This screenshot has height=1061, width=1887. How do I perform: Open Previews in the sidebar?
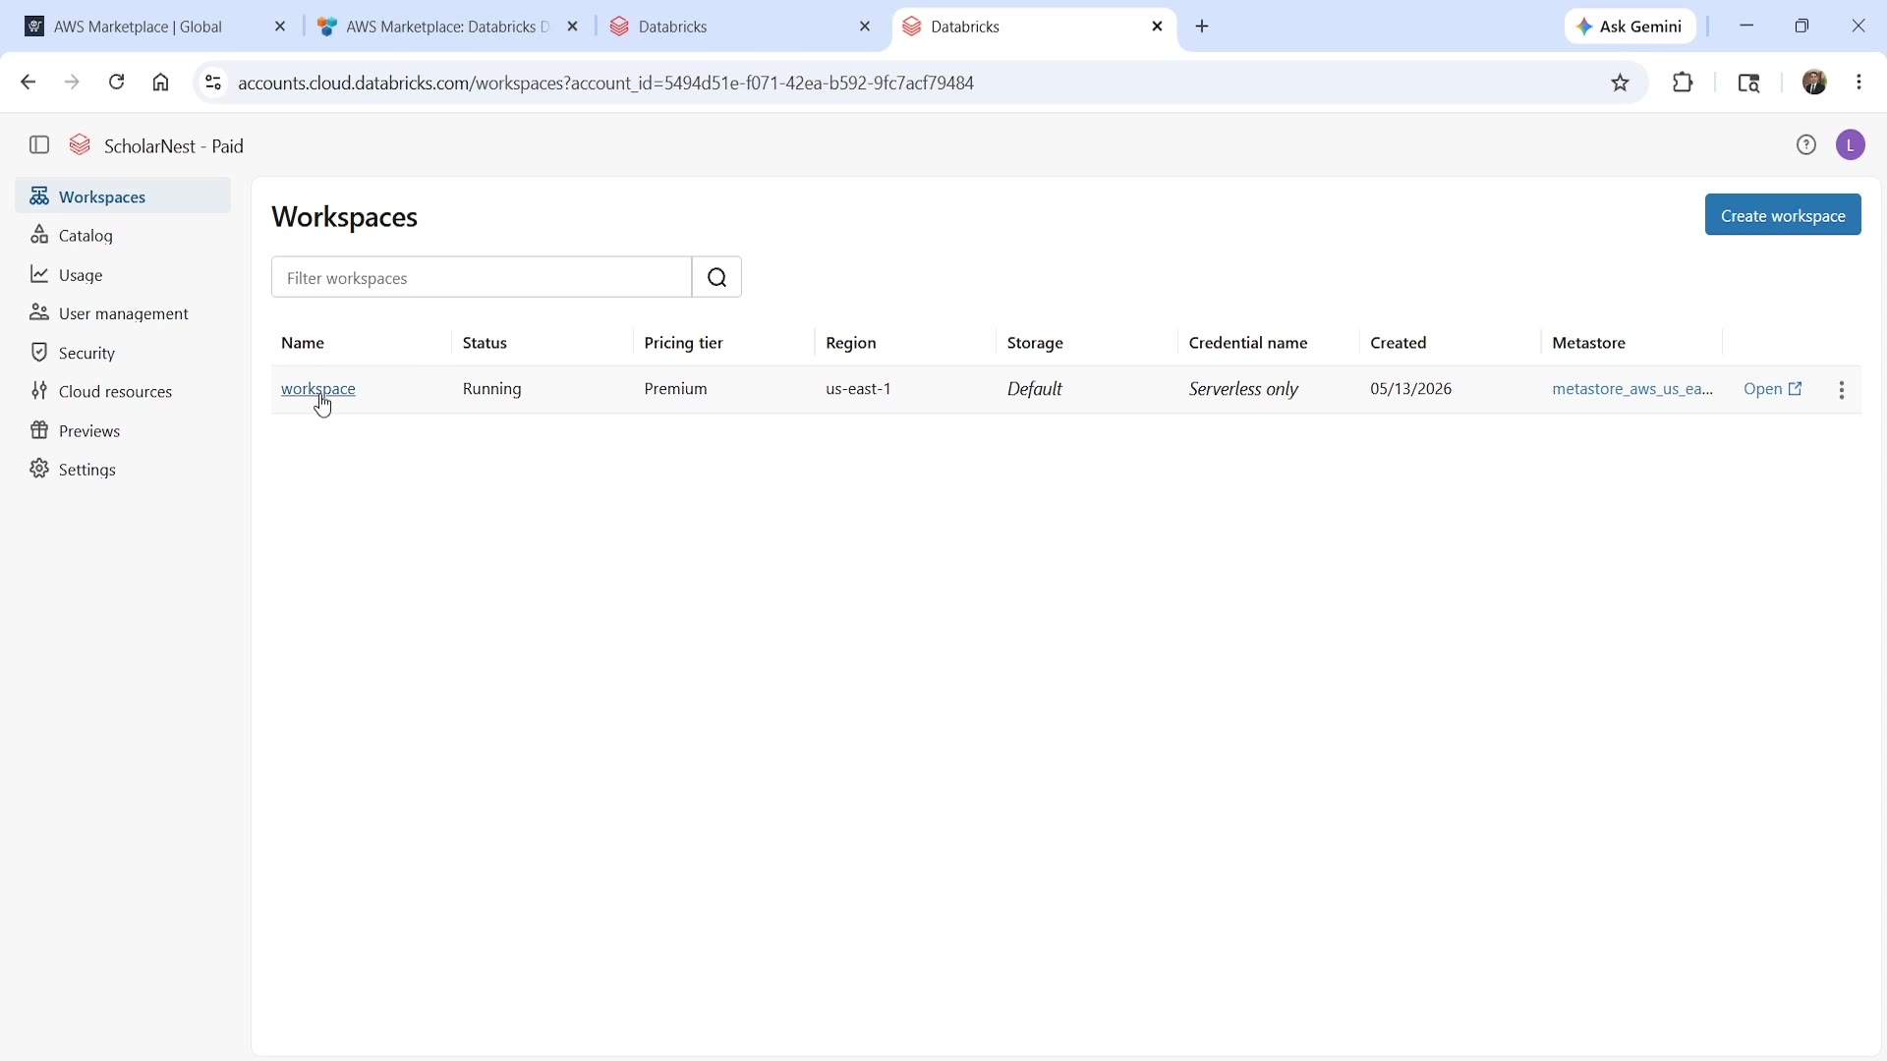(x=123, y=431)
